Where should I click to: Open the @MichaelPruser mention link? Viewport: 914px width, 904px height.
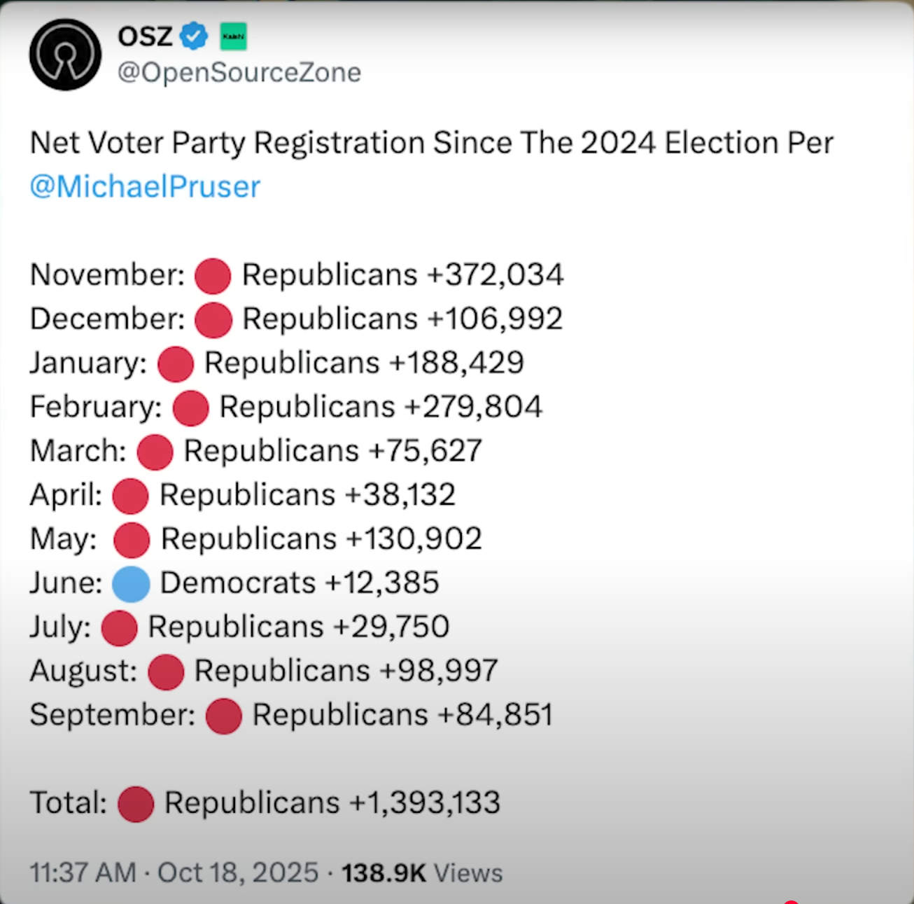click(145, 187)
